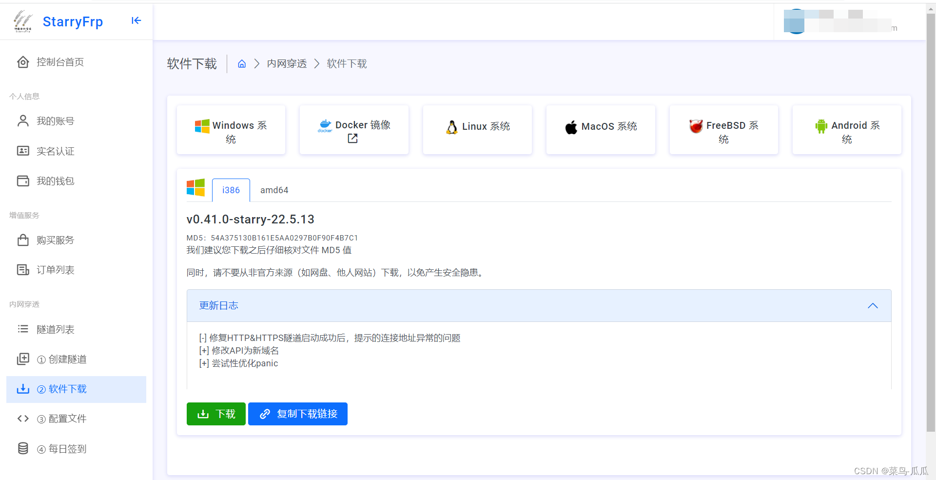Open 隧道列表 menu item

click(x=76, y=329)
